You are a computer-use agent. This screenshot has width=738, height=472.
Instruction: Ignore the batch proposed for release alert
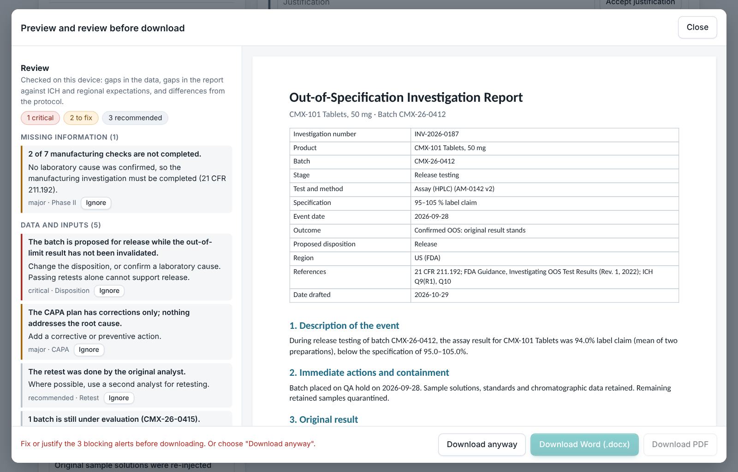109,291
